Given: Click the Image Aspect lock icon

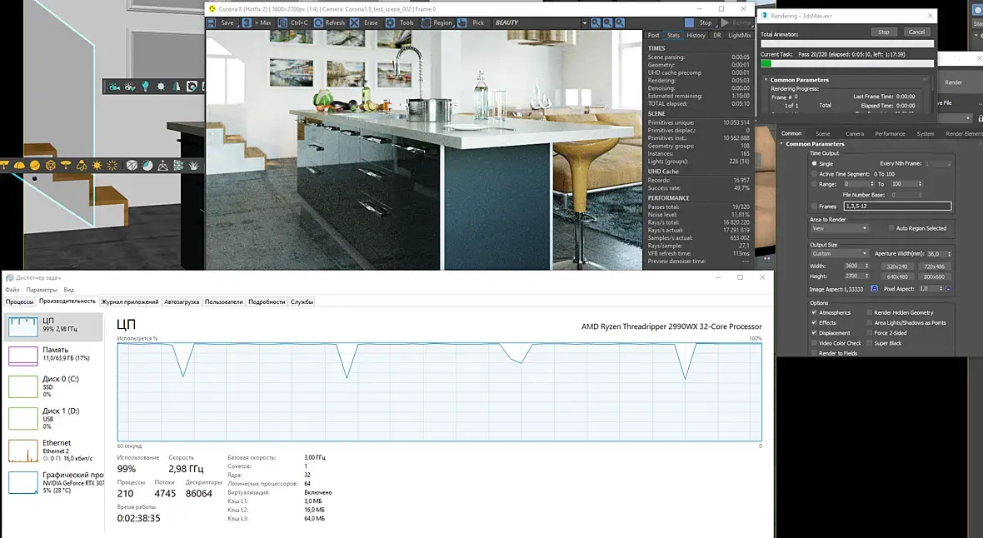Looking at the screenshot, I should click(x=874, y=289).
